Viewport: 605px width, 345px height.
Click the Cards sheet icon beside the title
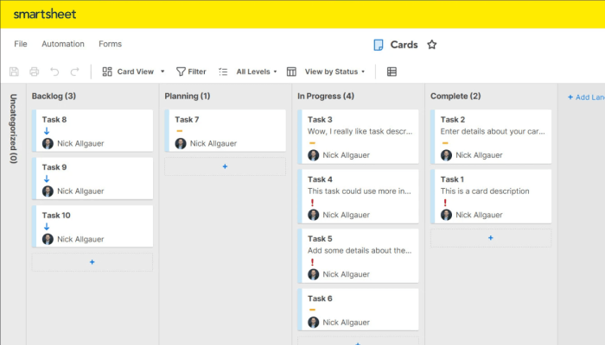pyautogui.click(x=378, y=45)
